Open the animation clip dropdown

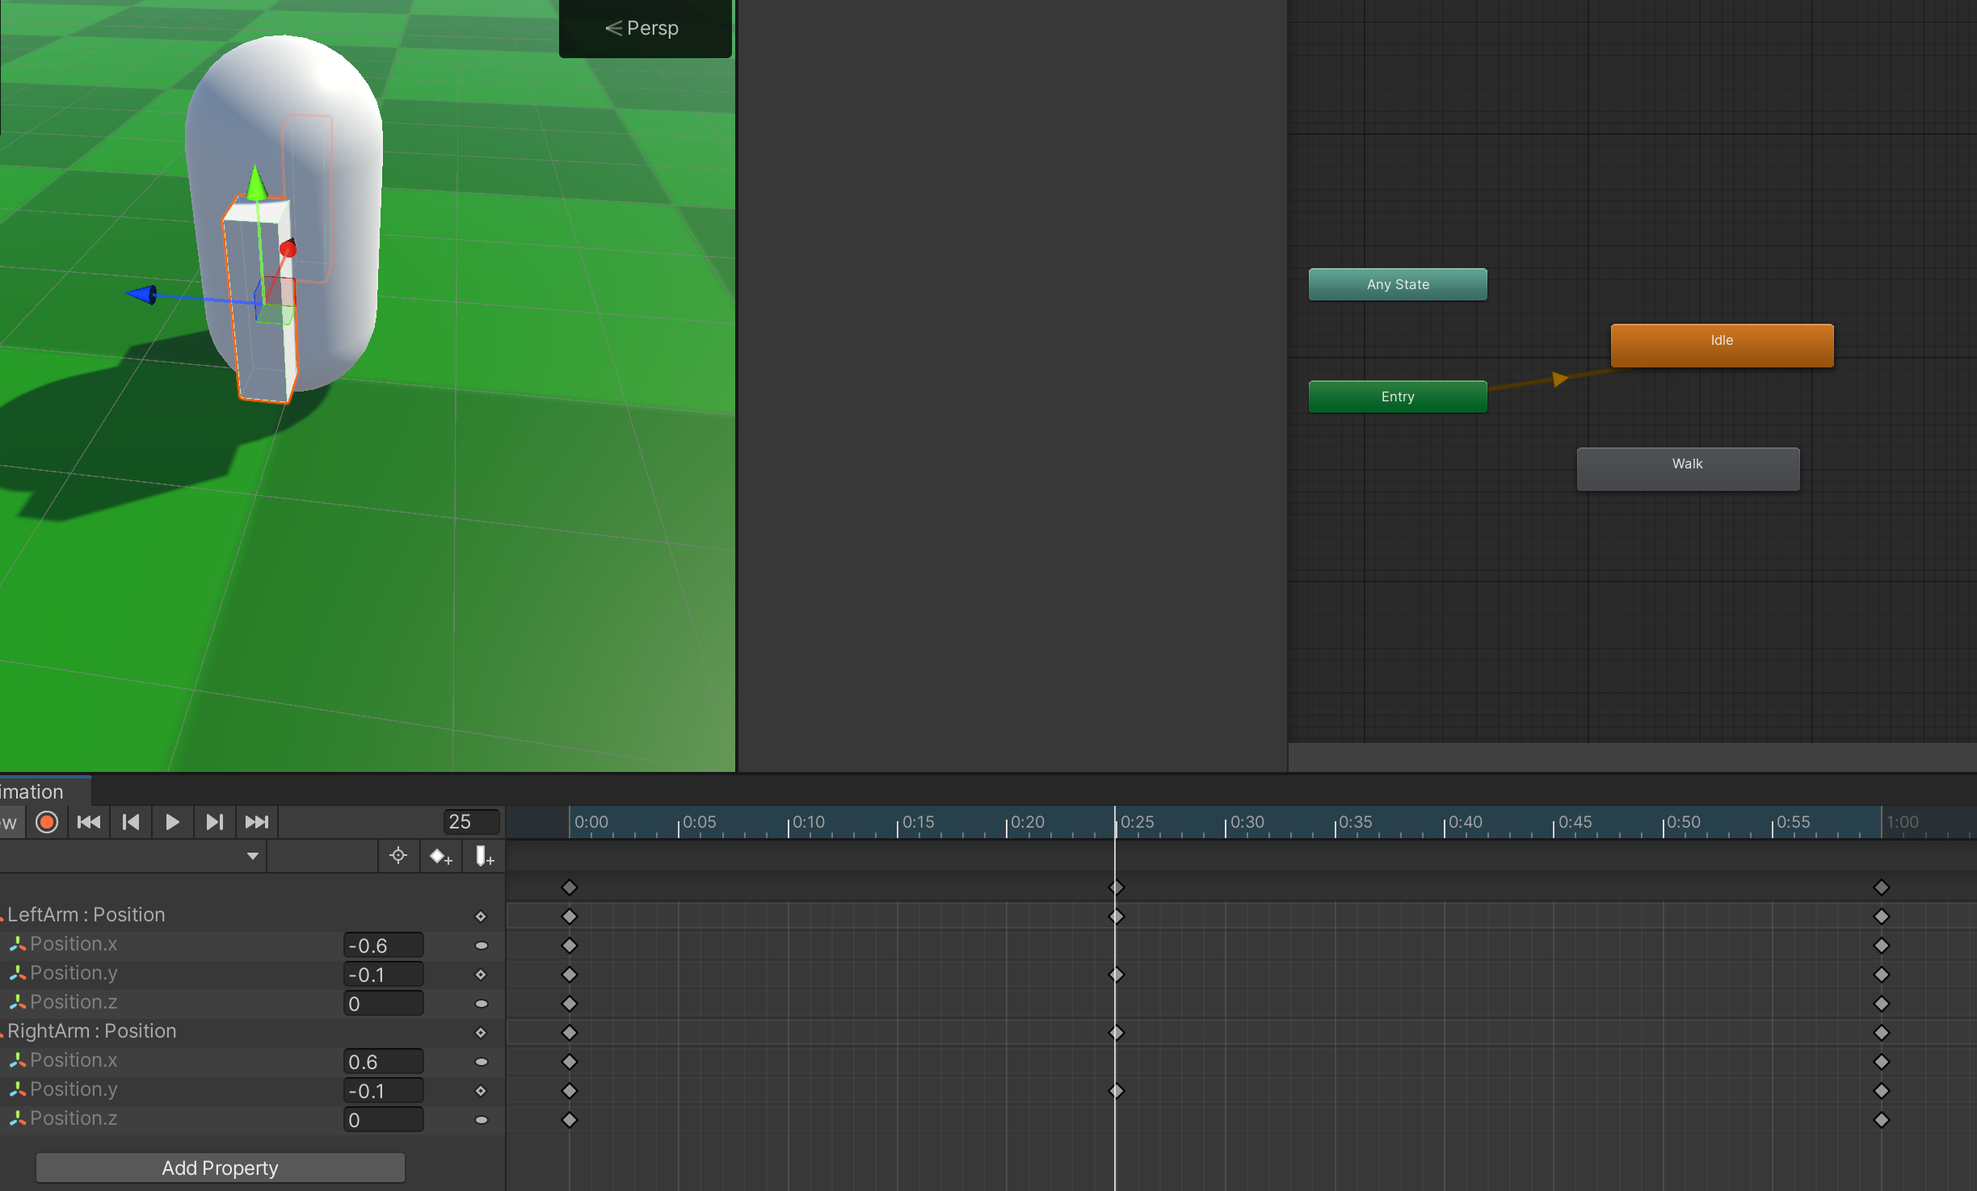point(253,856)
